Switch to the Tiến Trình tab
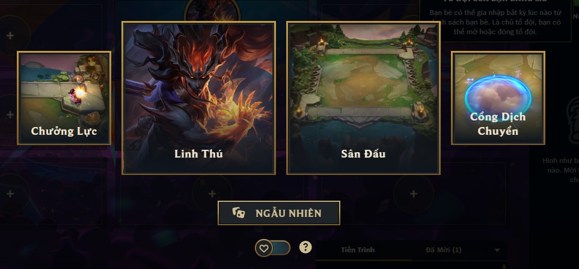This screenshot has width=579, height=269. (358, 250)
